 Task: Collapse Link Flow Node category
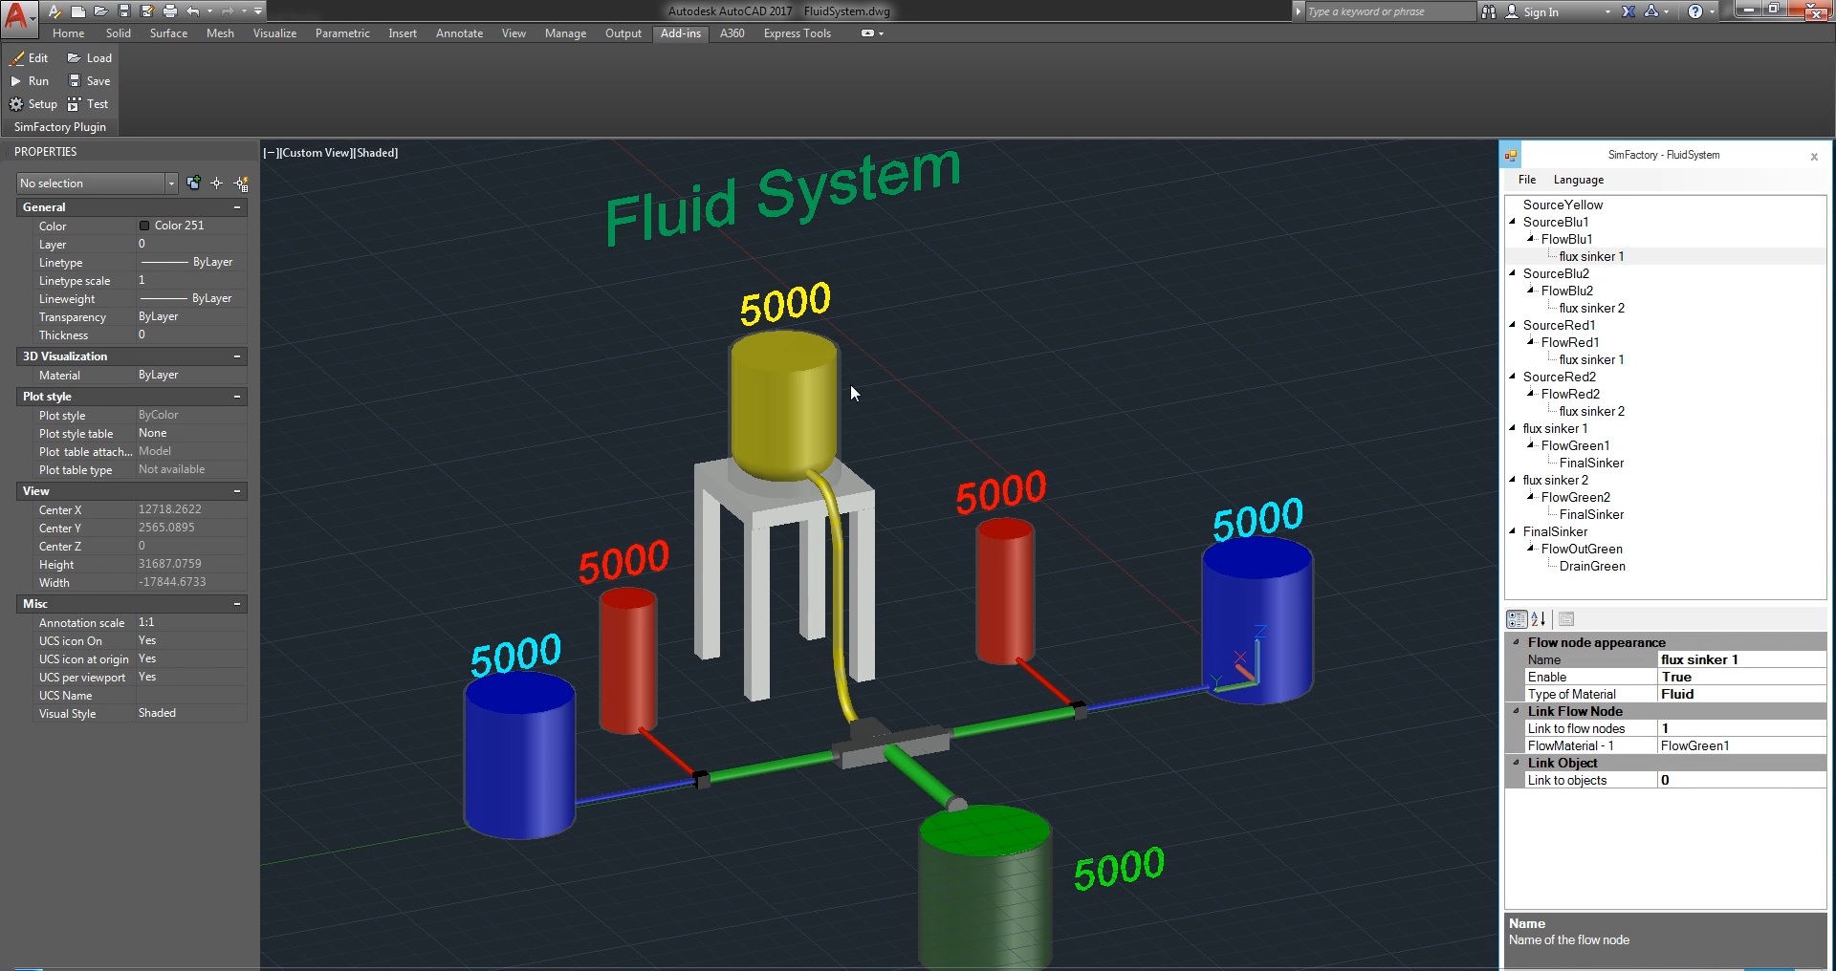(1516, 711)
